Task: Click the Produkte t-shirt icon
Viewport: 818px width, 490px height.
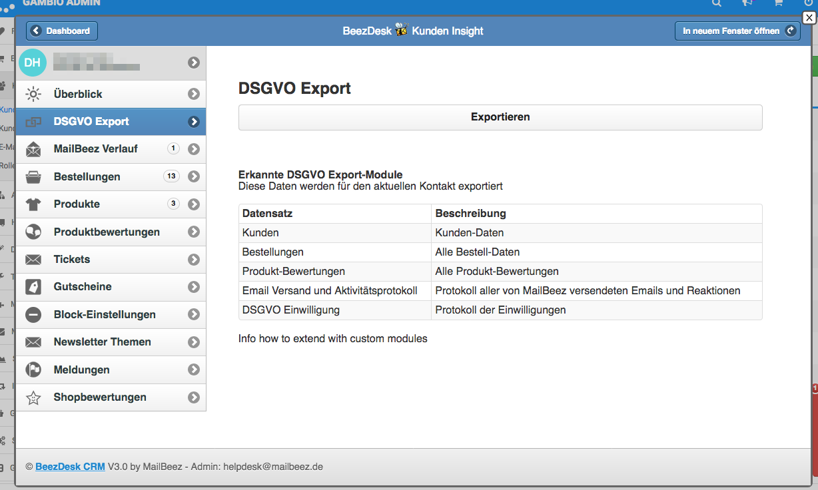Action: tap(33, 204)
